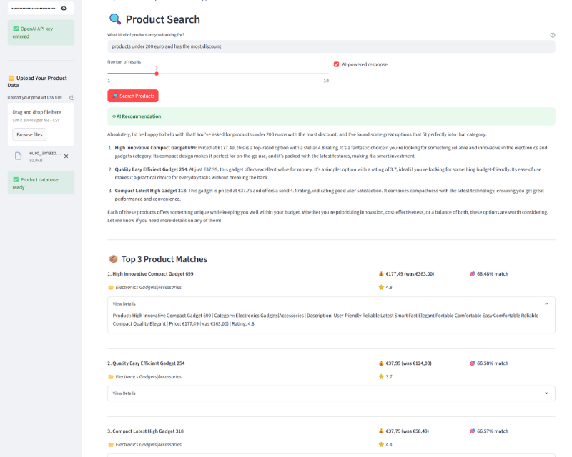Viewport: 572px width, 457px height.
Task: Click the help icon next to CSV upload label
Action: point(71,97)
